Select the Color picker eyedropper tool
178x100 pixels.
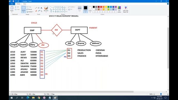(39, 11)
